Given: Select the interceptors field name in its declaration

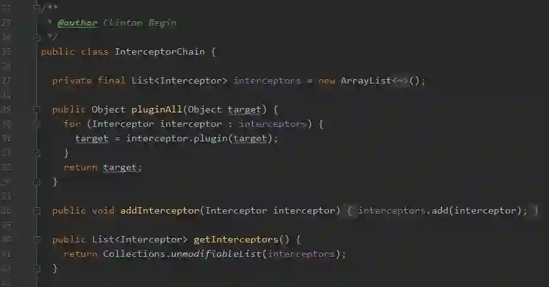Looking at the screenshot, I should 267,81.
